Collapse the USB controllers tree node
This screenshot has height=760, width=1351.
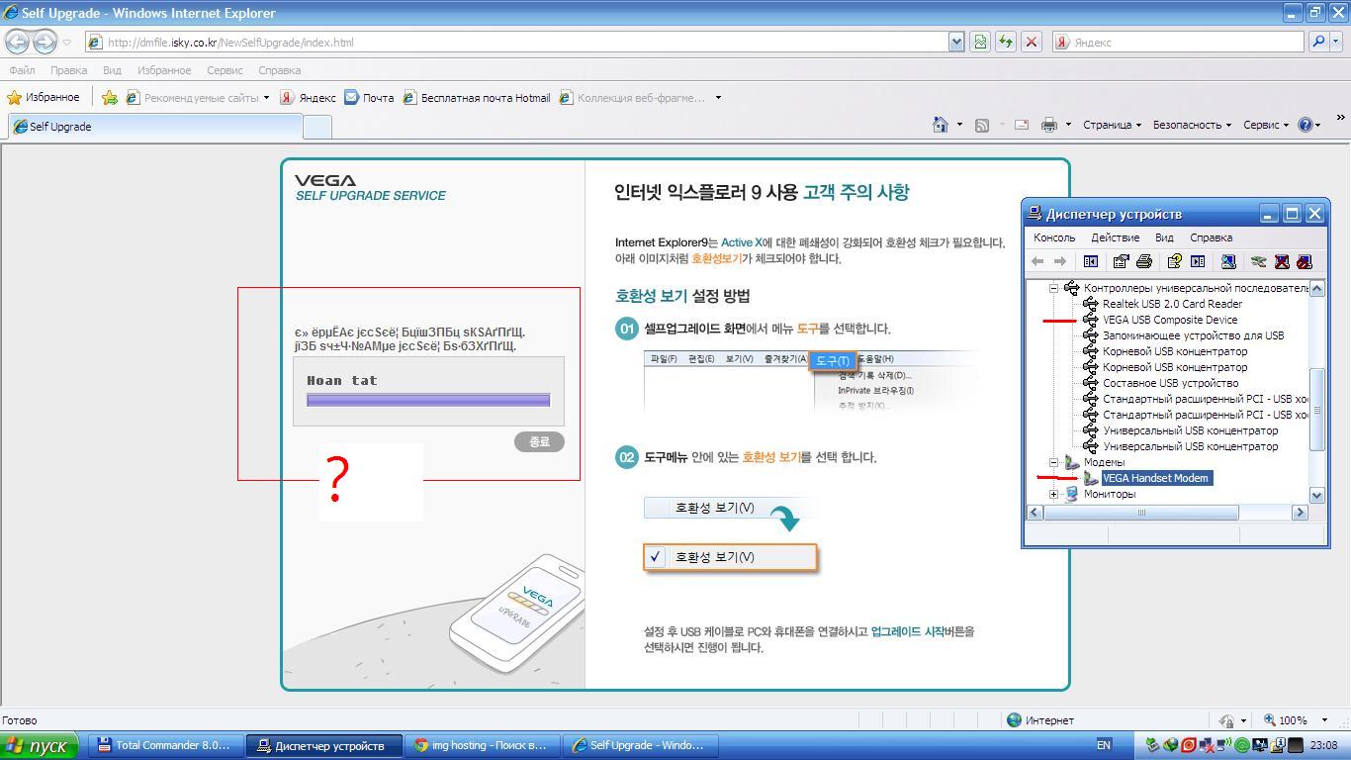pyautogui.click(x=1053, y=288)
